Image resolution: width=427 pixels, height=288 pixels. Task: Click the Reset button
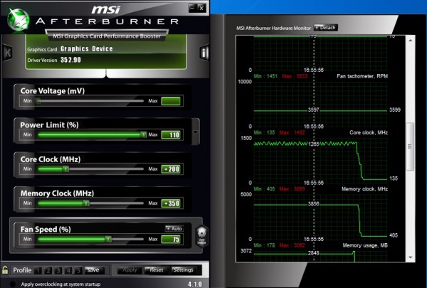(x=157, y=270)
